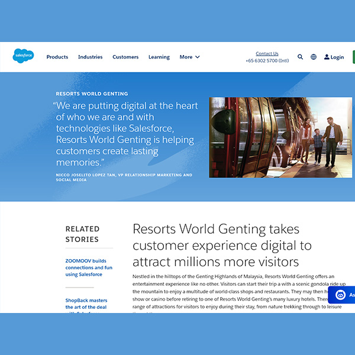Open the Learning menu item
The width and height of the screenshot is (355, 355).
pos(159,57)
